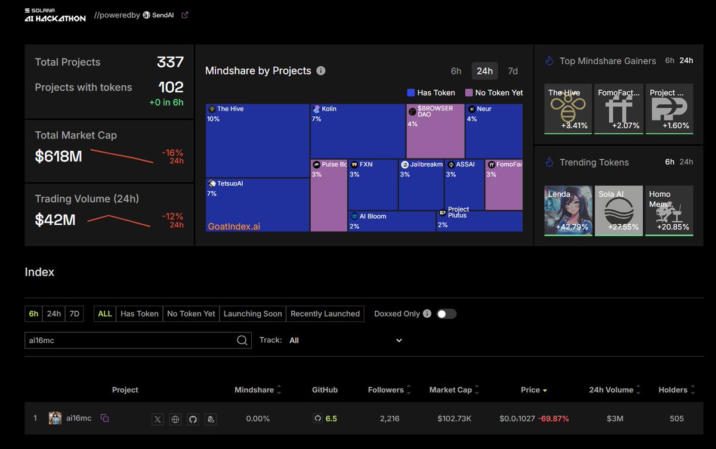Click the AI Bloom icon in the treemap
The height and width of the screenshot is (449, 716).
coord(354,216)
